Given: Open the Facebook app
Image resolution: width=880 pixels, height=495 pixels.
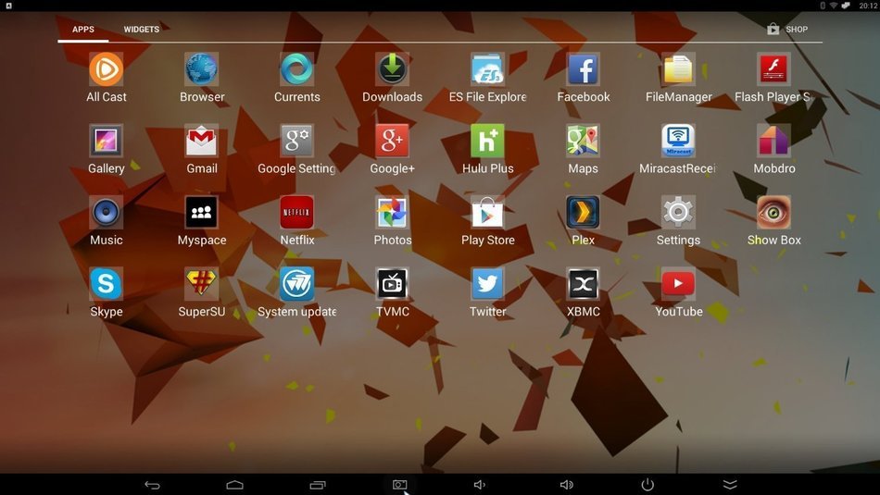Looking at the screenshot, I should (583, 69).
